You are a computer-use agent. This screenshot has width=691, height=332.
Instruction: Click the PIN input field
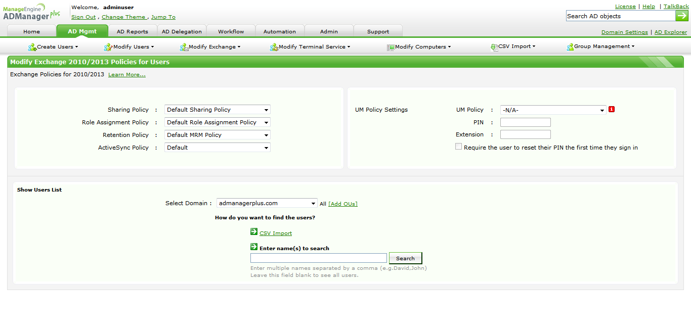coord(525,122)
